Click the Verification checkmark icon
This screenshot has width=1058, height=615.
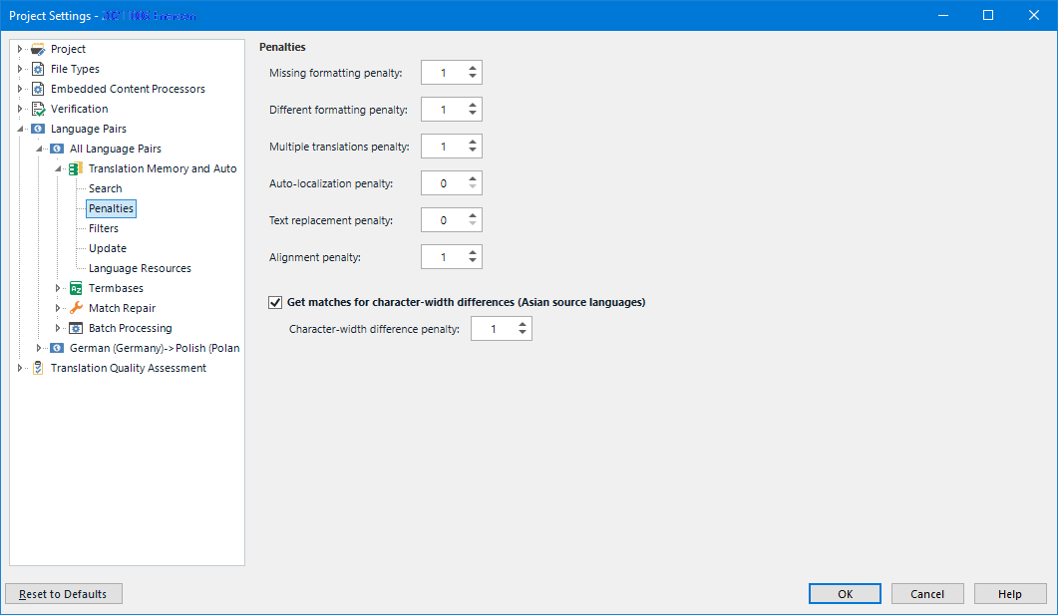pos(36,109)
